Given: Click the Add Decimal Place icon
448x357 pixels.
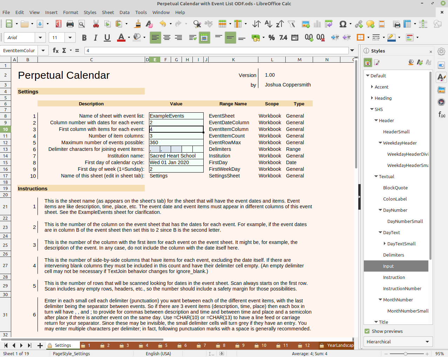Looking at the screenshot, I should tap(309, 37).
